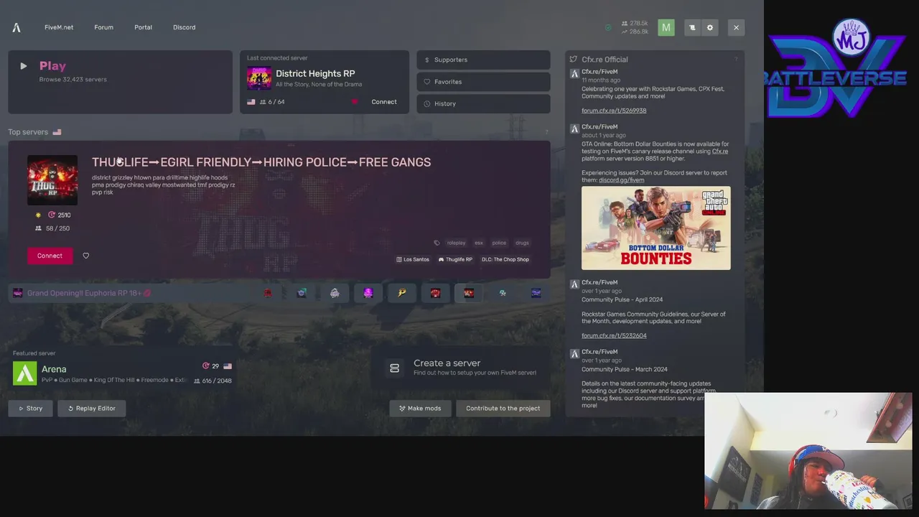Click Cfx.re/FiveM author of 11 months ago post
This screenshot has width=919, height=517.
(x=600, y=72)
